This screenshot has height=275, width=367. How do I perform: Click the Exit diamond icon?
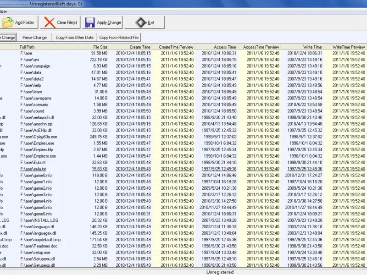[141, 22]
